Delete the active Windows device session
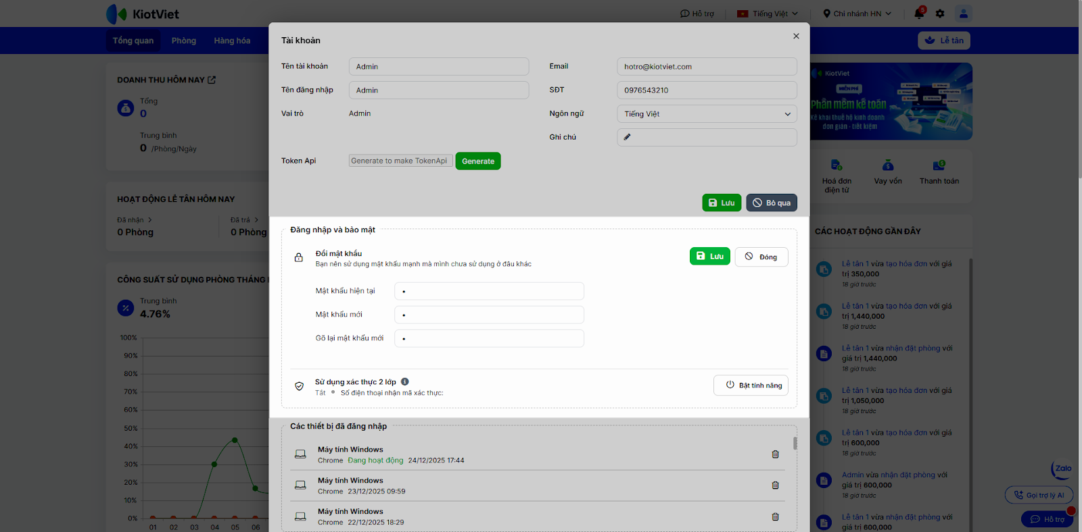 coord(775,454)
